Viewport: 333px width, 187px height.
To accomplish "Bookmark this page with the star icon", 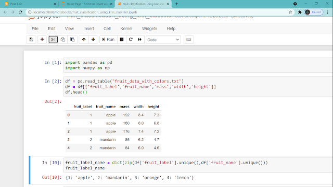I will tap(290, 12).
